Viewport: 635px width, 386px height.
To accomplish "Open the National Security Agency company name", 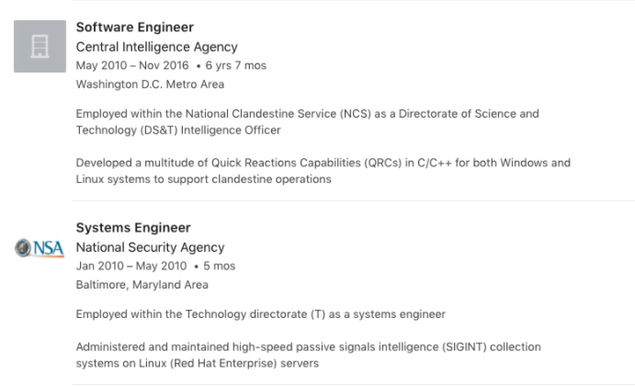I will point(150,247).
